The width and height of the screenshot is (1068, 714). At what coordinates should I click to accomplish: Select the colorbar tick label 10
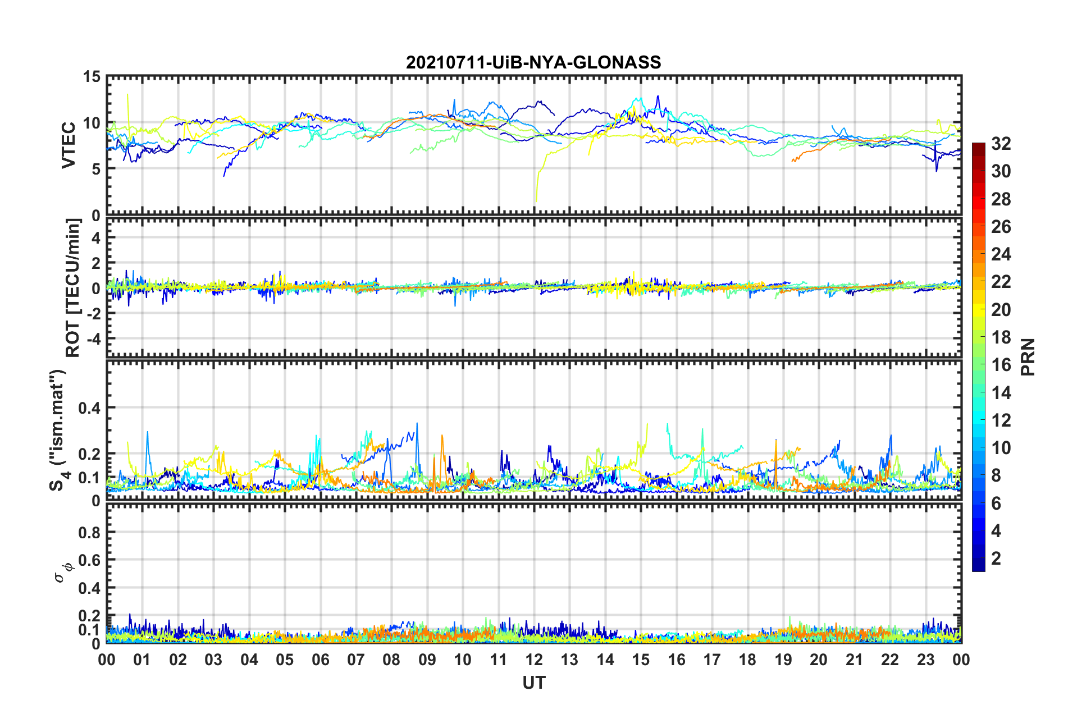pyautogui.click(x=1001, y=448)
